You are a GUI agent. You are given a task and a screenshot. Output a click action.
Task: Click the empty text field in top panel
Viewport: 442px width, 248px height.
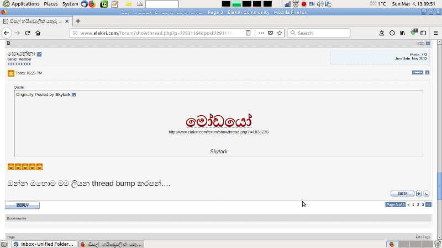click(x=162, y=4)
